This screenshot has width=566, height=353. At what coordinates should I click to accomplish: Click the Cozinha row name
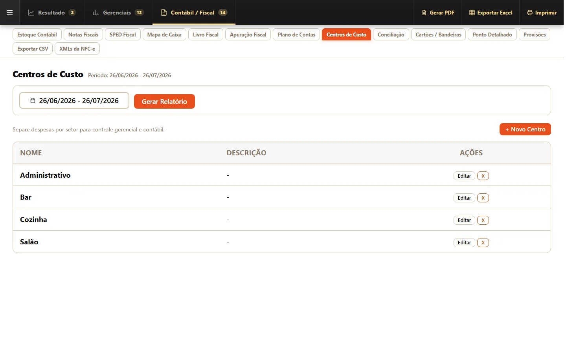click(x=33, y=220)
